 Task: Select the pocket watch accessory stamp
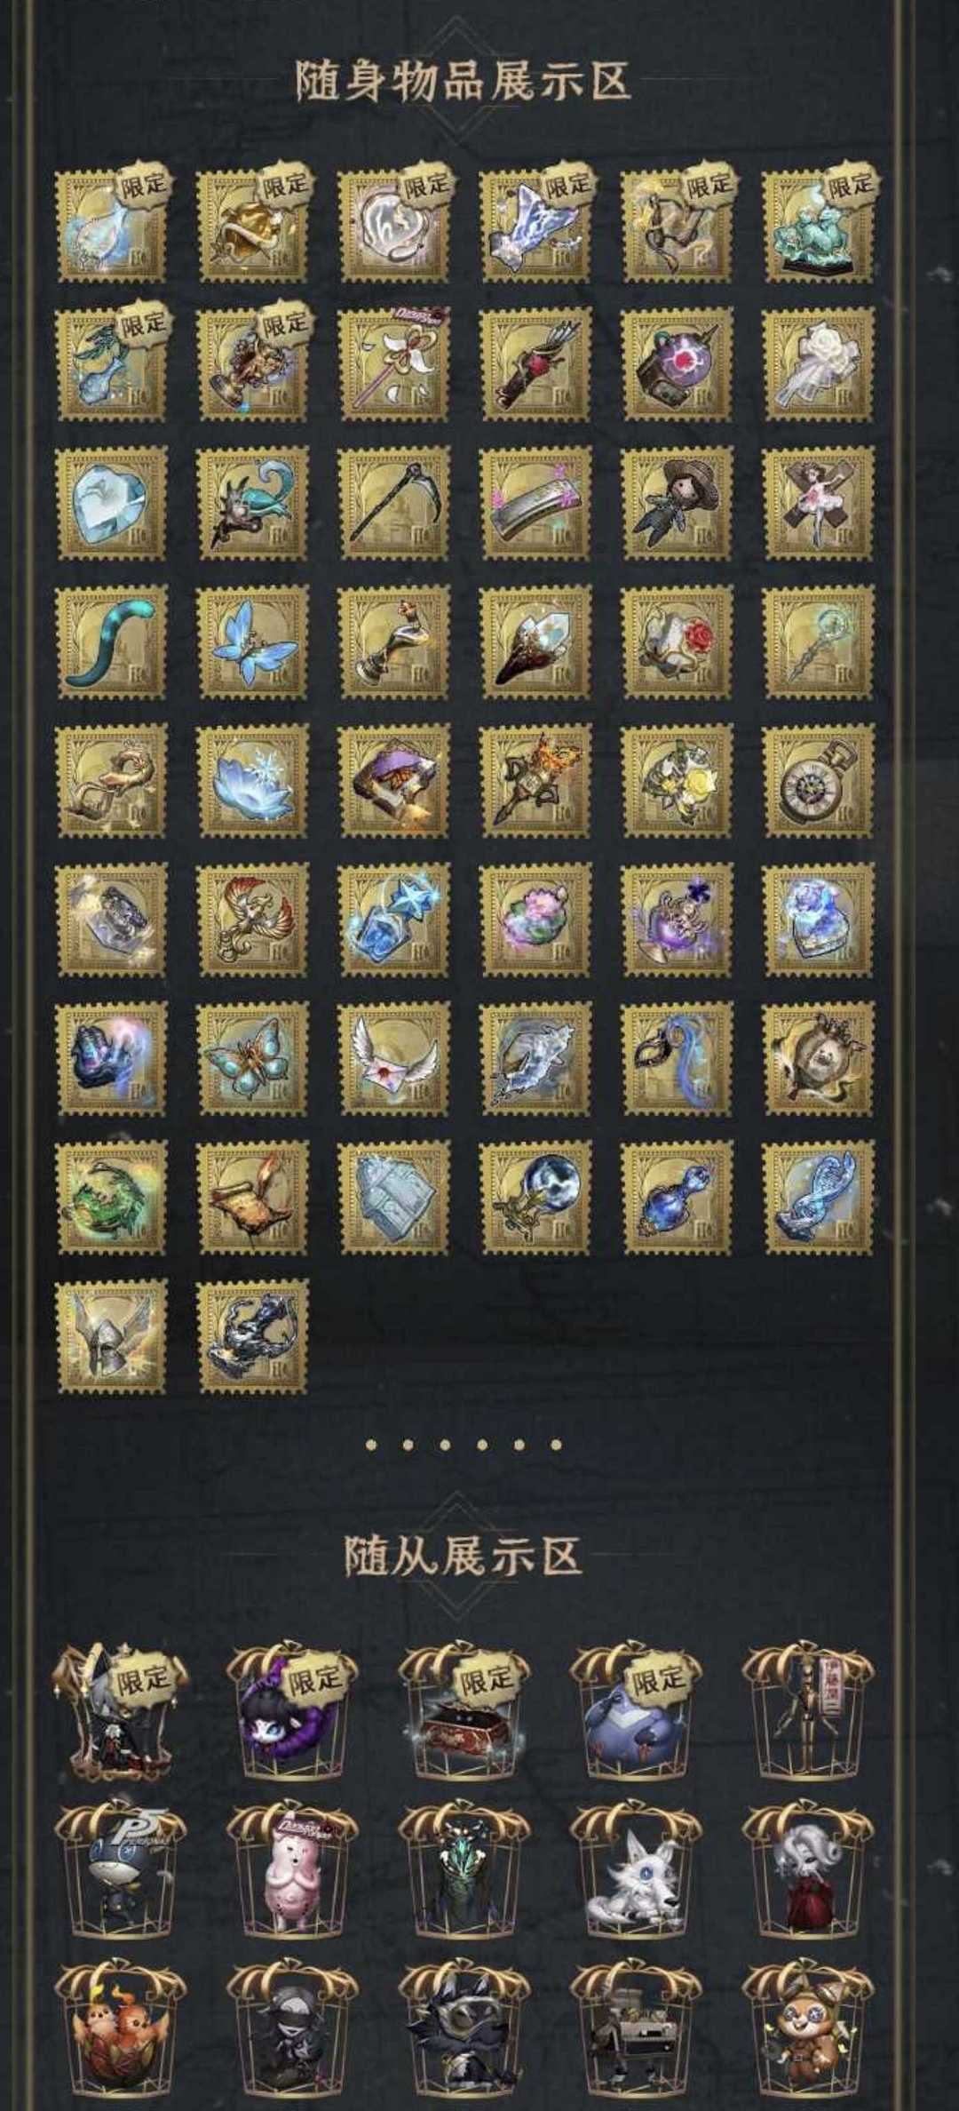click(818, 780)
